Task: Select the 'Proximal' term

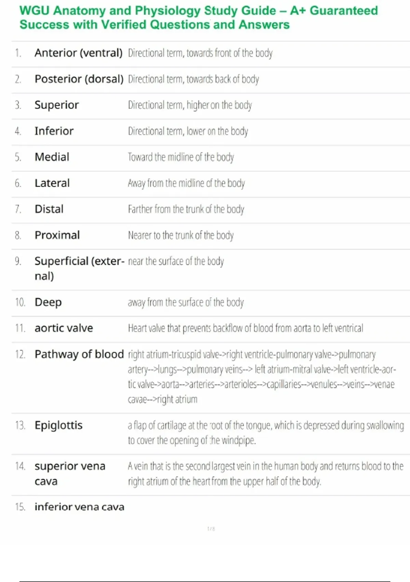Action: coord(57,235)
